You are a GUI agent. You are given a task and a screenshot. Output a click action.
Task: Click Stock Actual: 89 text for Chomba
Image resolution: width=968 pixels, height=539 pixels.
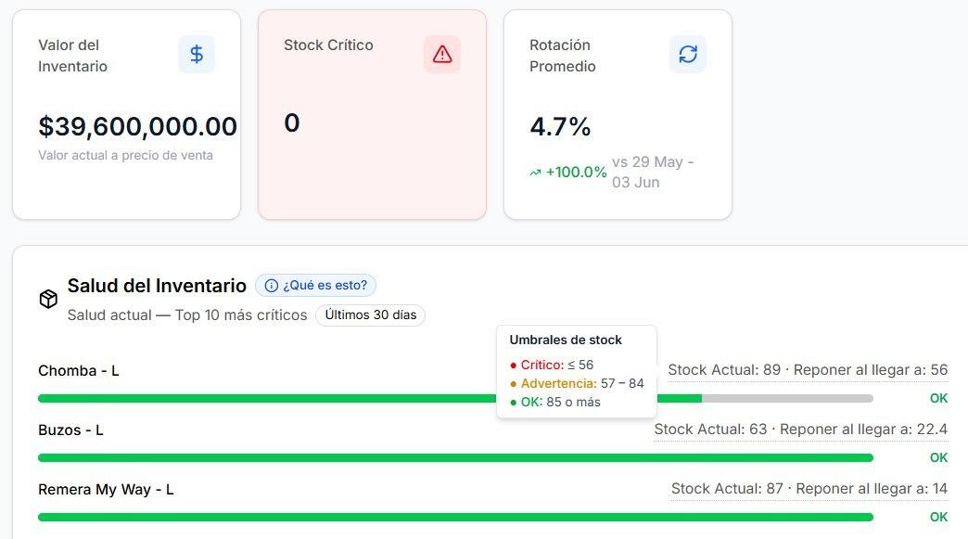pyautogui.click(x=724, y=370)
